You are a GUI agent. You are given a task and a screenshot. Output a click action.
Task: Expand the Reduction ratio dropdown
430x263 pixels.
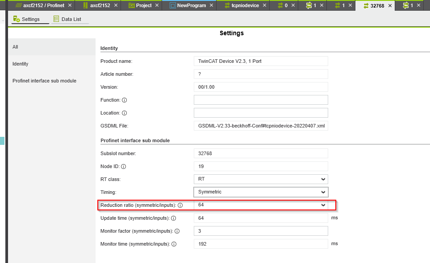(x=261, y=205)
